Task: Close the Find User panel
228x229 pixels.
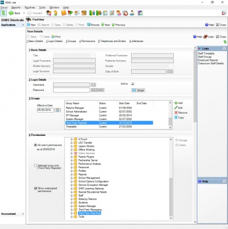Action: (x=221, y=25)
